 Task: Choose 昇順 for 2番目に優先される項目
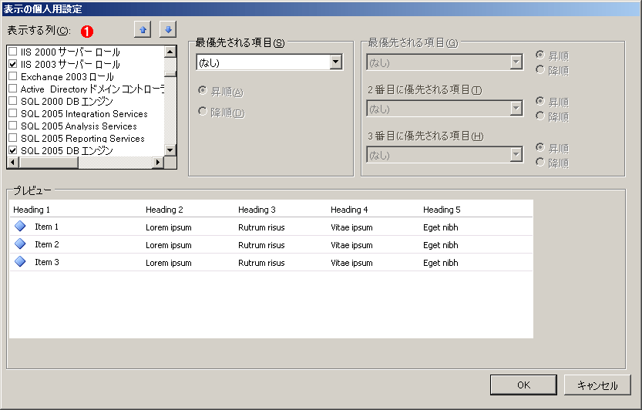[540, 101]
